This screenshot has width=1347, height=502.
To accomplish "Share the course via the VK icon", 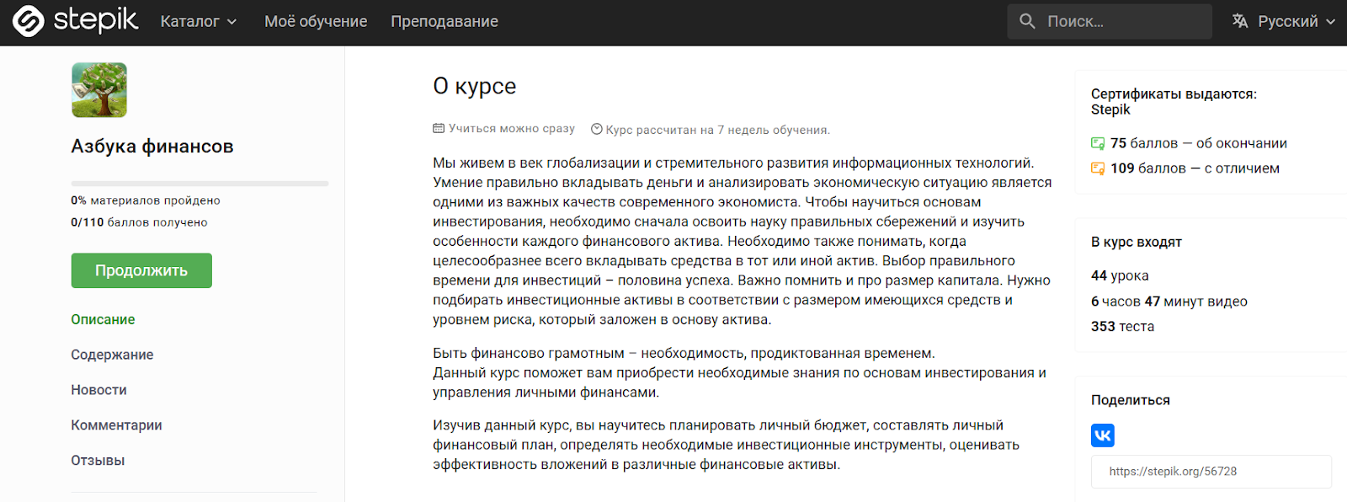I will tap(1102, 435).
